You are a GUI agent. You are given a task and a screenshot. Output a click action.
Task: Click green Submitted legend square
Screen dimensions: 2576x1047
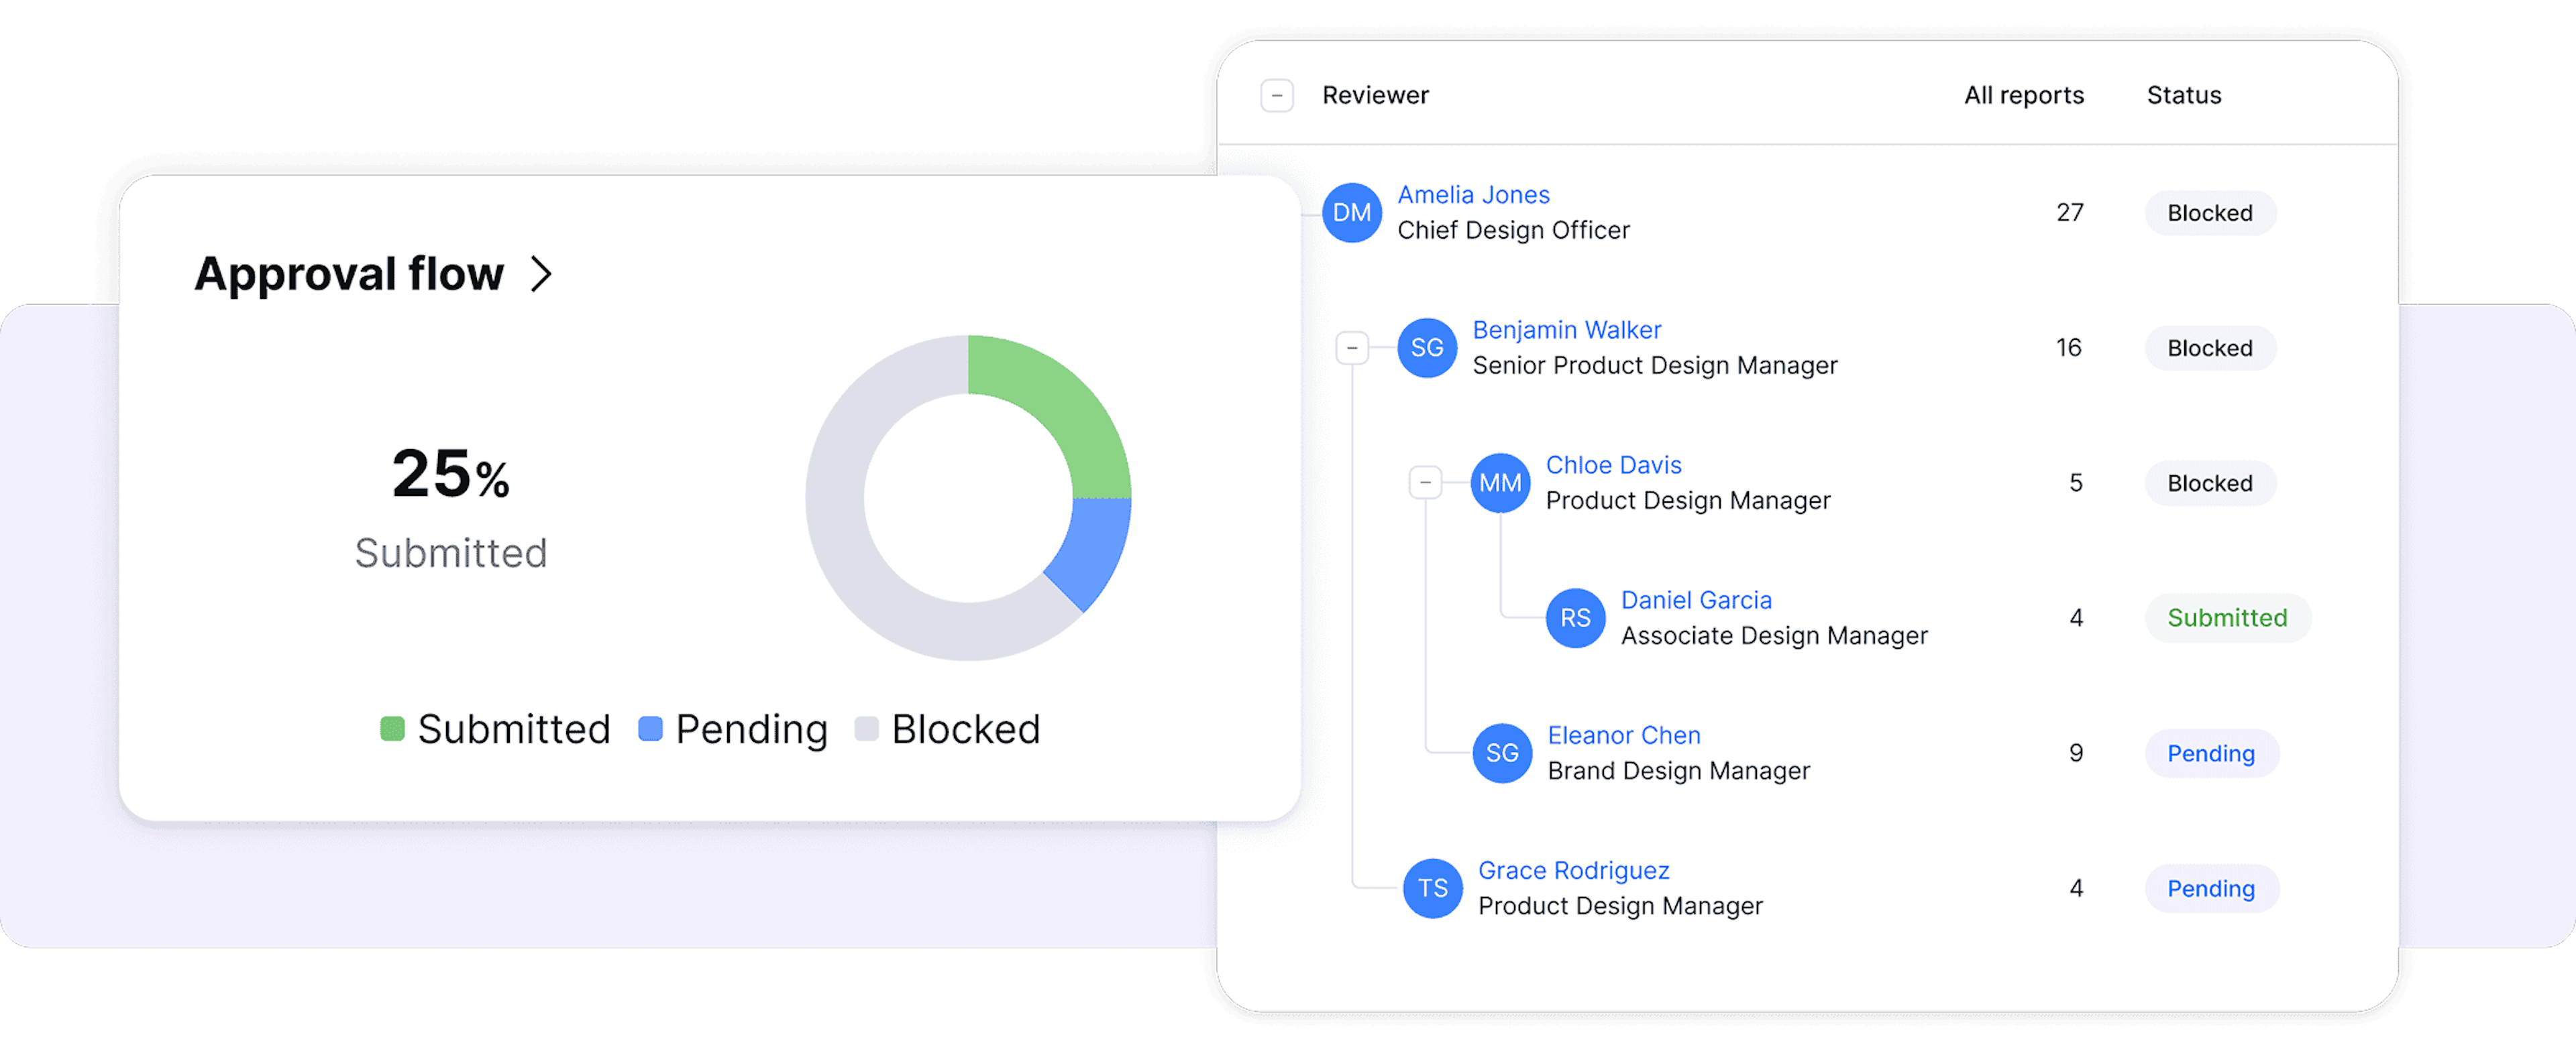tap(392, 729)
